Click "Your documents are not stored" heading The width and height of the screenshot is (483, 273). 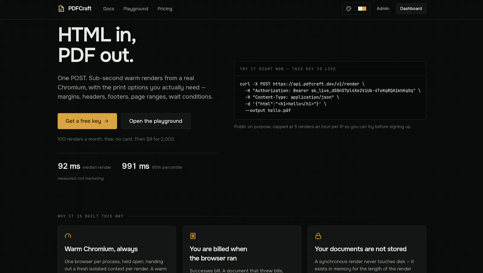(x=360, y=249)
